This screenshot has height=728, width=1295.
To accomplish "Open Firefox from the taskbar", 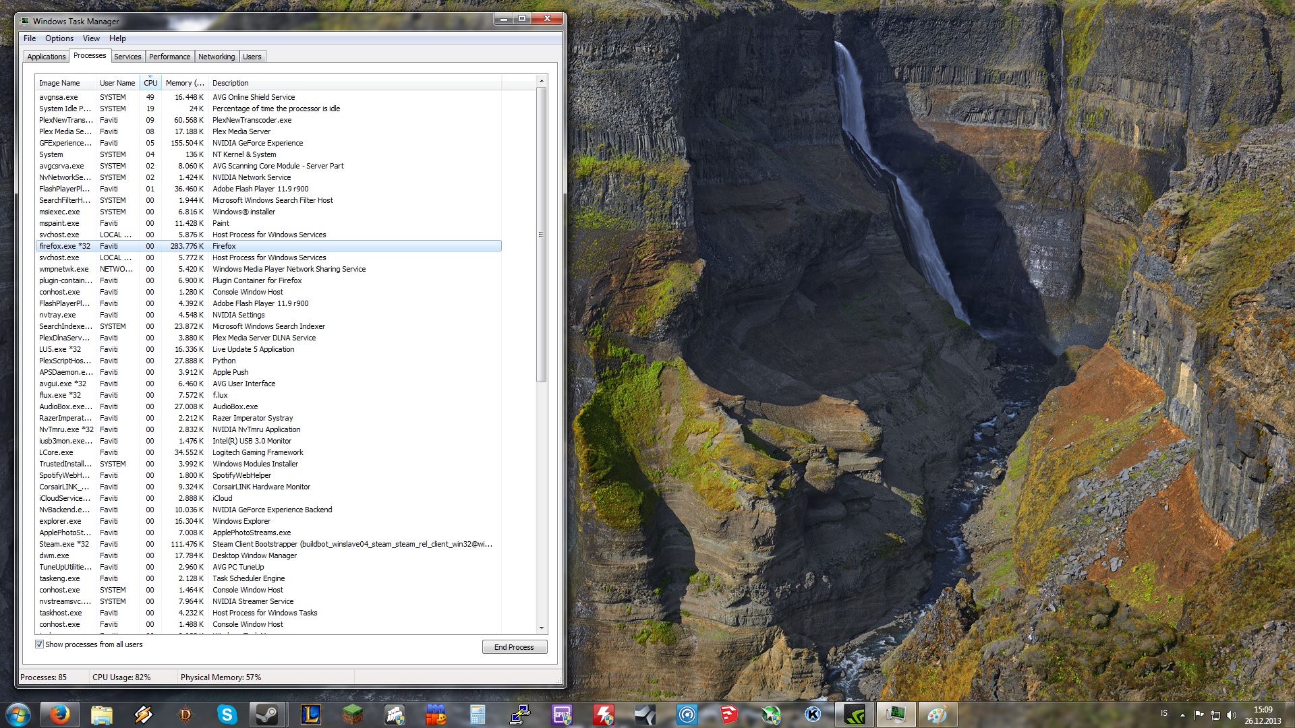I will point(60,715).
